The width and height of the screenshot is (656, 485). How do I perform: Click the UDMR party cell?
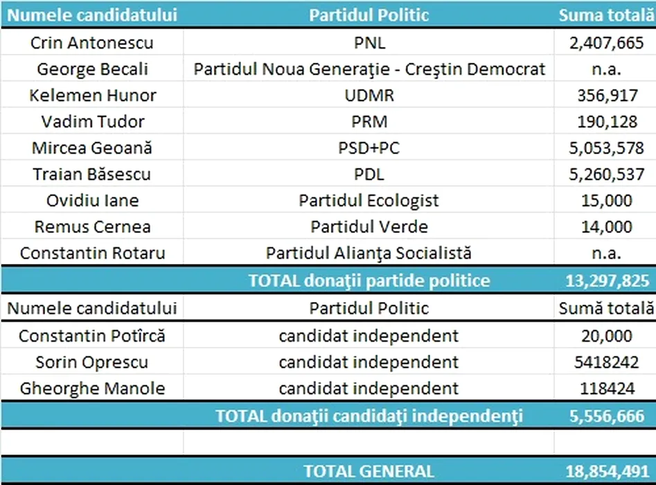click(369, 96)
